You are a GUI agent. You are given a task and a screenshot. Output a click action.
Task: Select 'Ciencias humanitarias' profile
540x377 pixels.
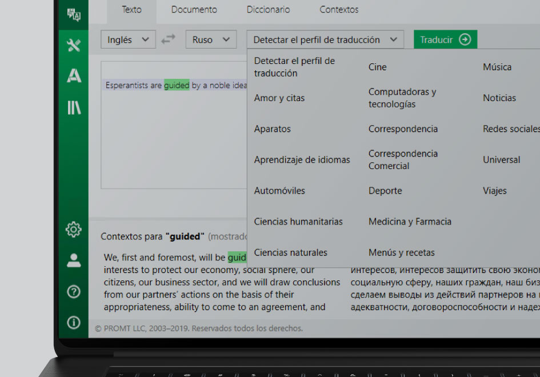click(x=298, y=222)
